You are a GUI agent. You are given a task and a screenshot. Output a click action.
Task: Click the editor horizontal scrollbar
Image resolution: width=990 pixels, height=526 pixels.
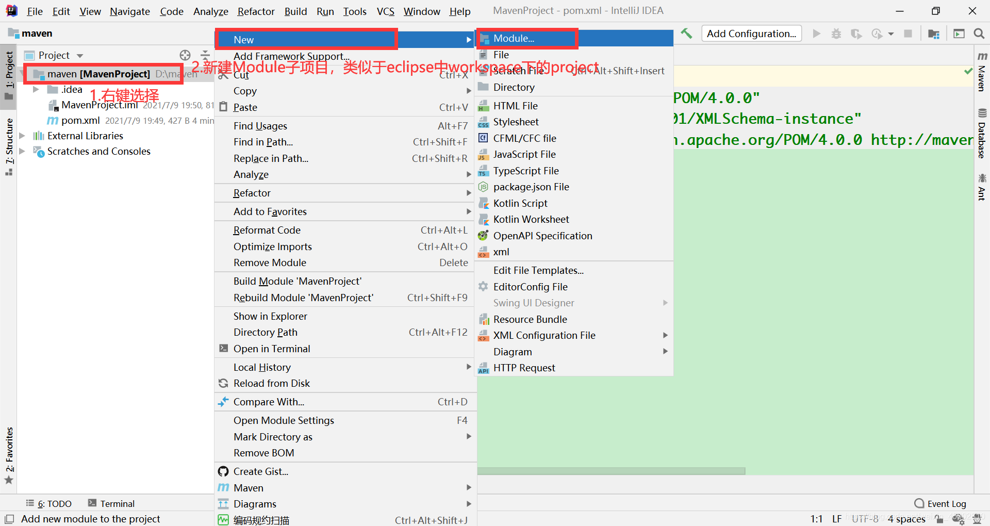pos(611,471)
